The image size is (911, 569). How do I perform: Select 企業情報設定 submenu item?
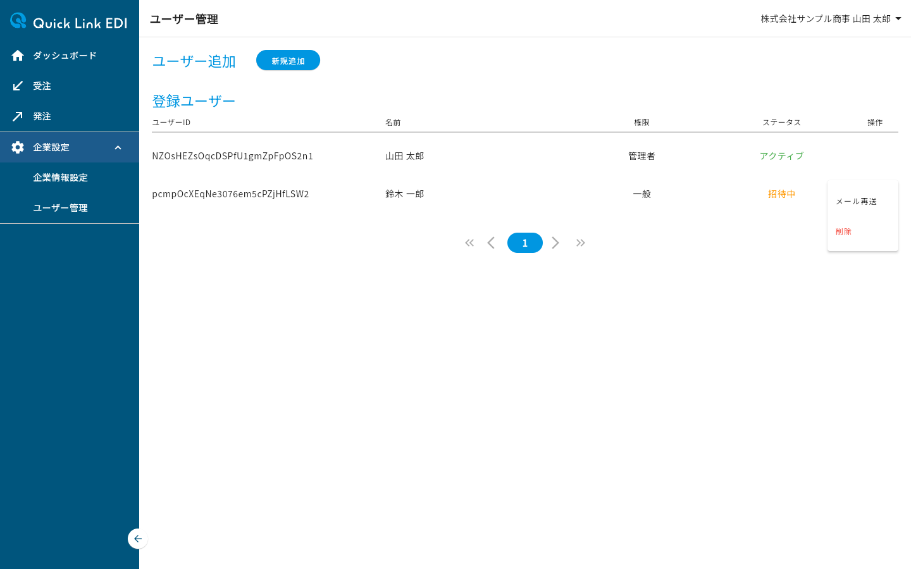(70, 178)
